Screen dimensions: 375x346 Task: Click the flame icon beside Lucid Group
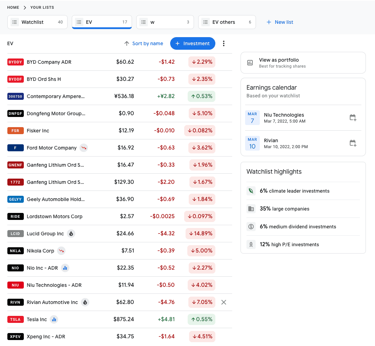pyautogui.click(x=71, y=234)
